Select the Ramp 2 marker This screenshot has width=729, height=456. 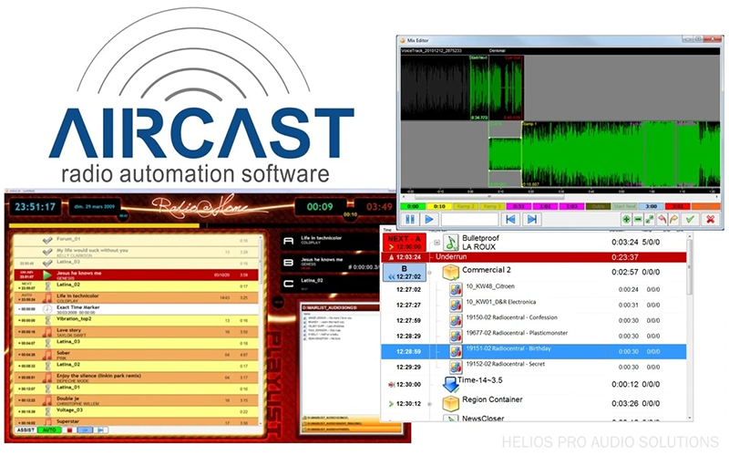[x=466, y=206]
